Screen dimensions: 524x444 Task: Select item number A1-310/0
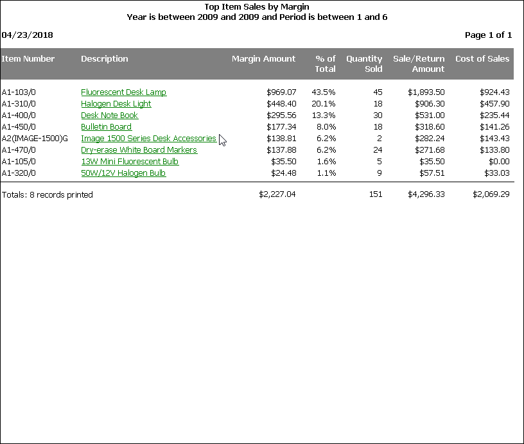pos(19,104)
